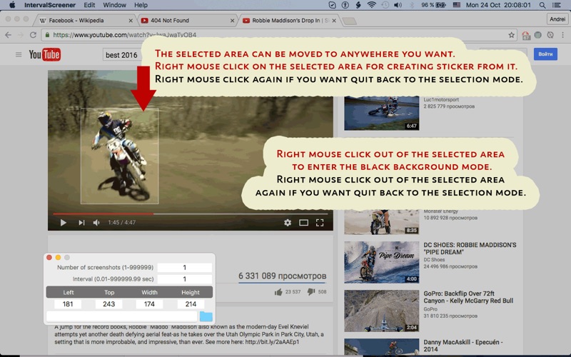Play the video
This screenshot has height=357, width=571.
pos(63,223)
